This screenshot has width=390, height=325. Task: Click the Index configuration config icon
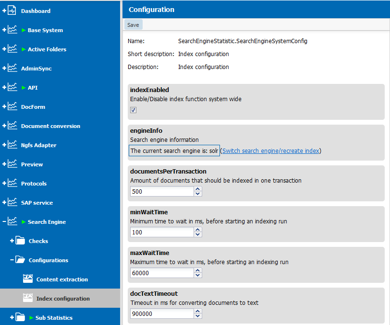28,298
